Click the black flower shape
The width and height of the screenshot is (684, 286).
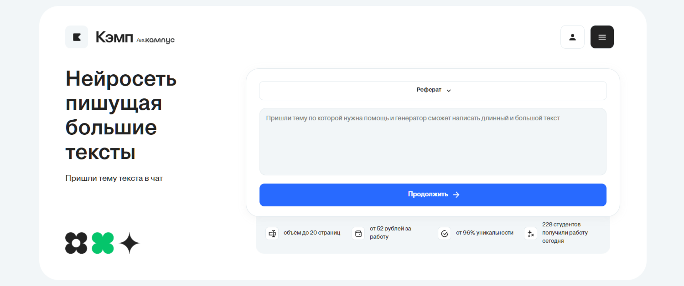tap(76, 243)
